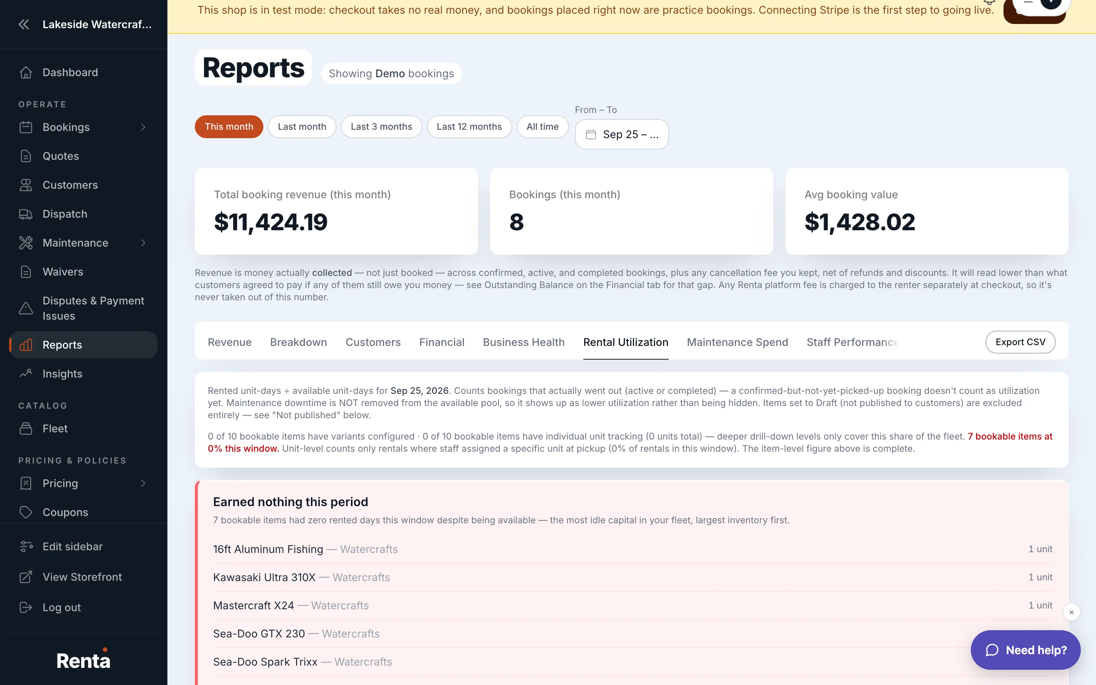Click the Mastercraft X24 row

[x=632, y=605]
